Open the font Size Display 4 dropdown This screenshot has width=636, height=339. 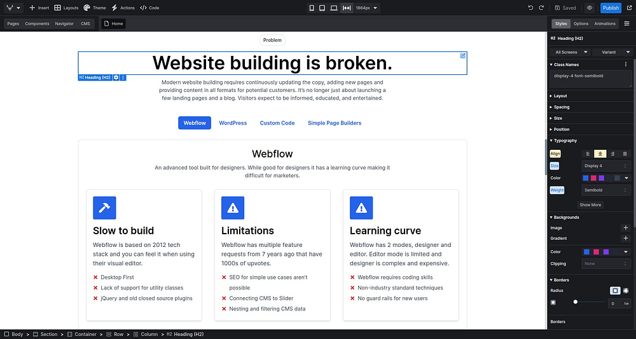pos(606,166)
